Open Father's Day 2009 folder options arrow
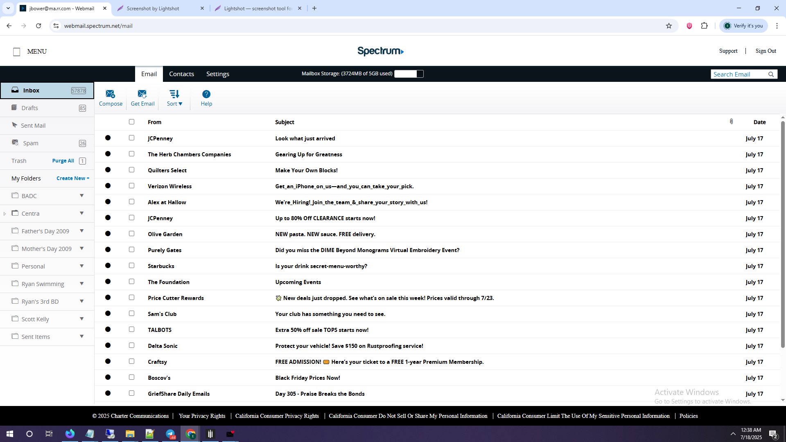The height and width of the screenshot is (442, 786). tap(82, 231)
